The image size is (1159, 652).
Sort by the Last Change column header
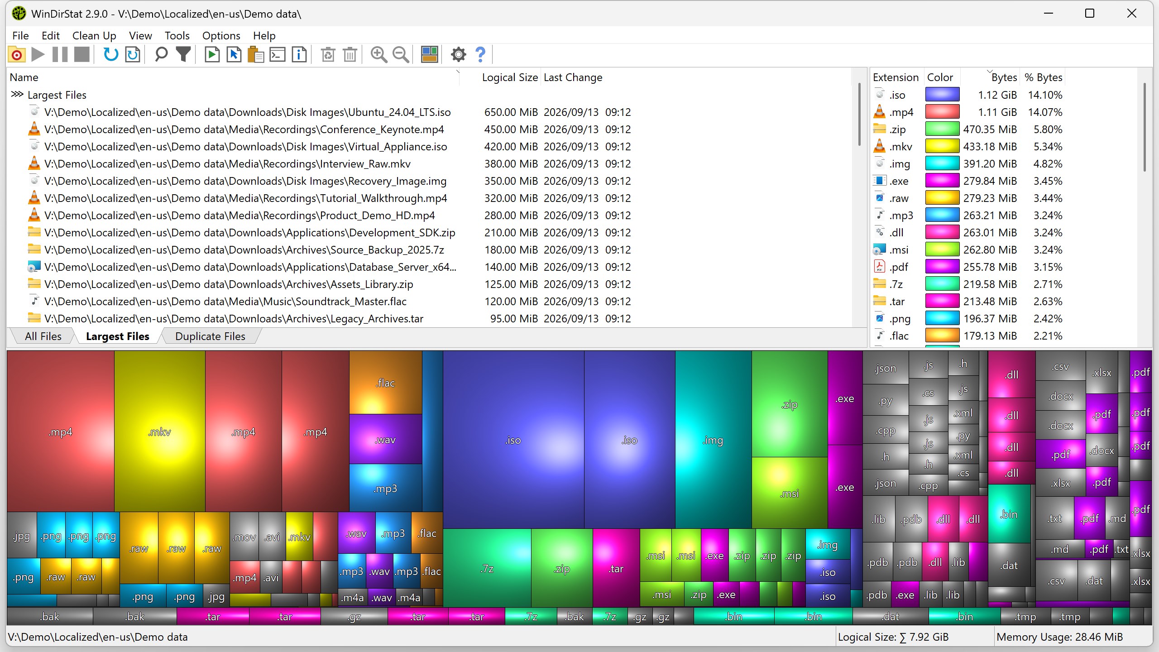pos(573,77)
